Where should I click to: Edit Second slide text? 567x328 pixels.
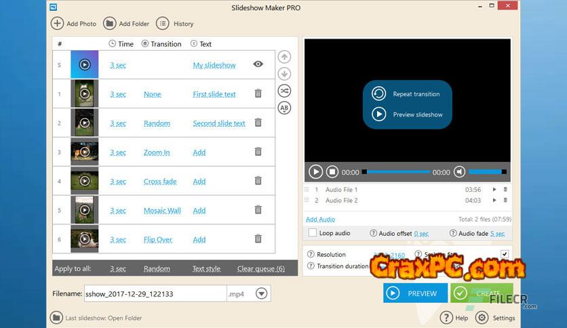219,123
